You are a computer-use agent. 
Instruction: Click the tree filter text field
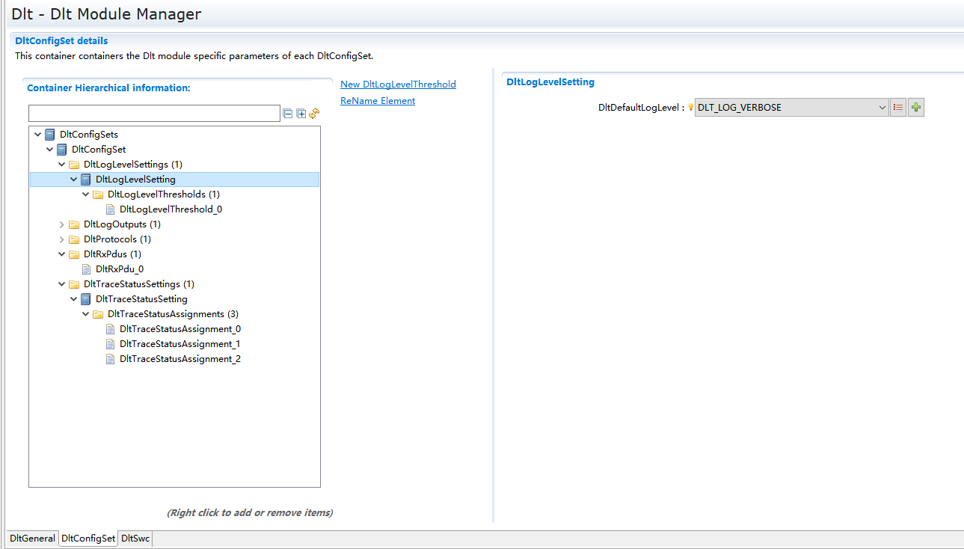(154, 114)
